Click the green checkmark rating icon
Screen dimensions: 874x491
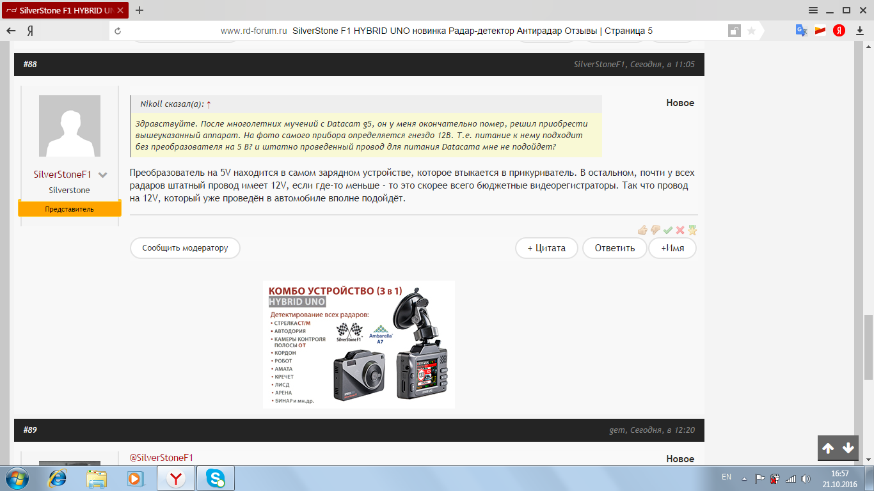(668, 230)
